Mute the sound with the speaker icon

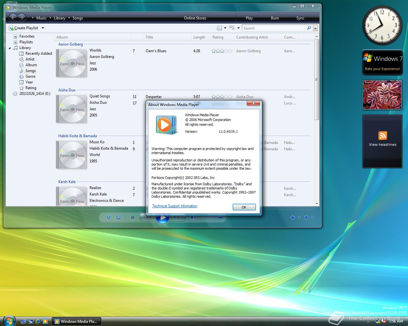coord(193,218)
